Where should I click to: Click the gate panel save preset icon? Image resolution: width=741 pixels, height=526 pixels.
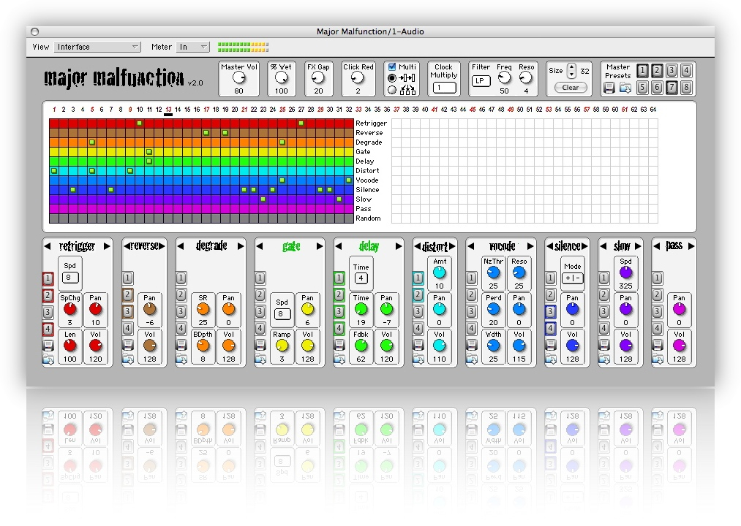[x=260, y=345]
